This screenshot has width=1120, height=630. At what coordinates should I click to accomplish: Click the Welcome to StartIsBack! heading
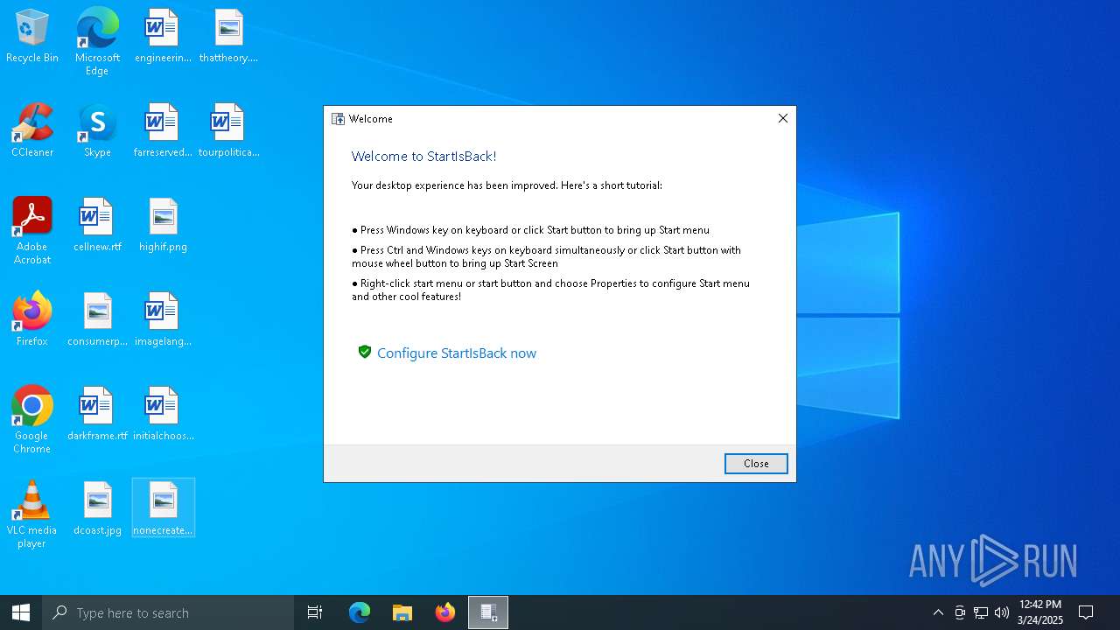(423, 157)
